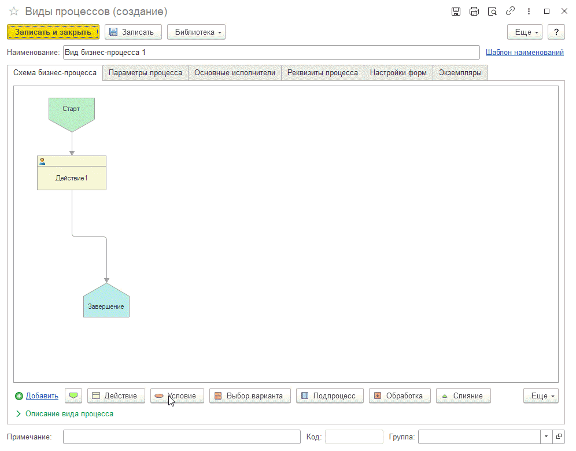Screen dimensions: 576x451
Task: Open help with the question mark button
Action: pyautogui.click(x=556, y=32)
